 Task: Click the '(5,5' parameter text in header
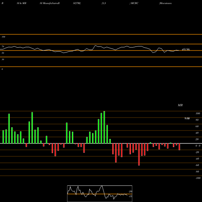pos(104,3)
